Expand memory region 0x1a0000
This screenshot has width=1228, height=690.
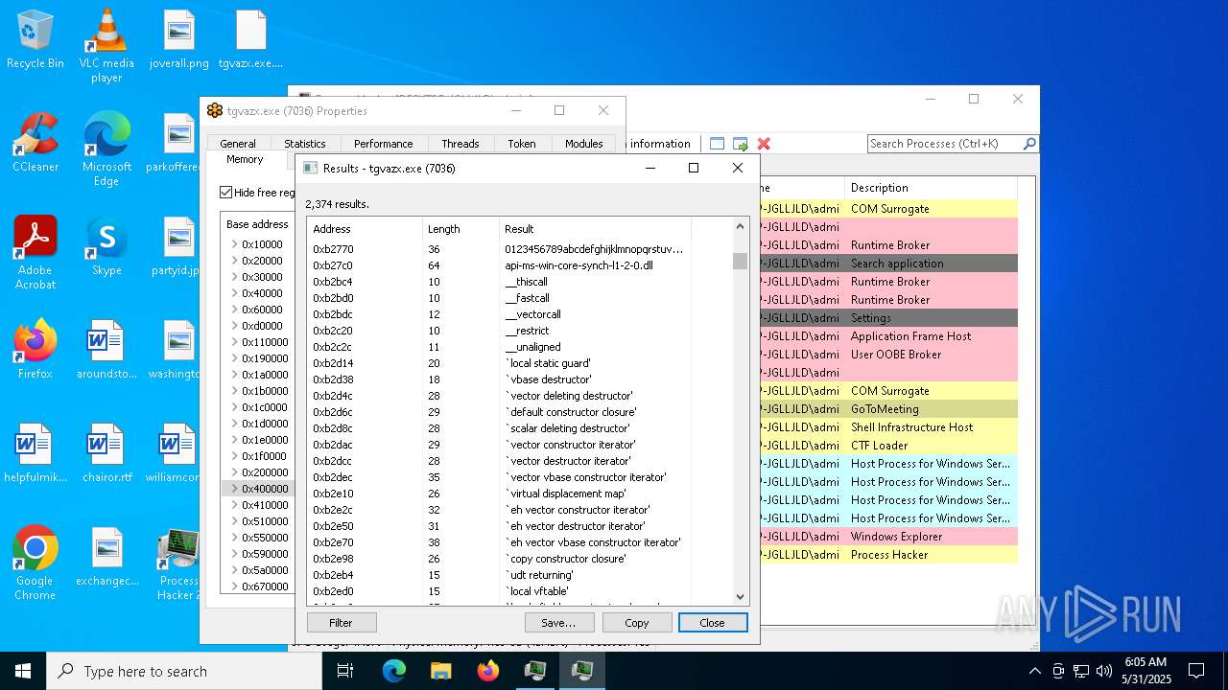(x=234, y=375)
